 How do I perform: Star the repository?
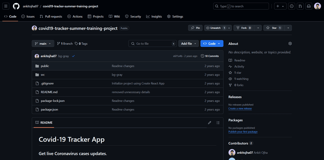pos(274,28)
